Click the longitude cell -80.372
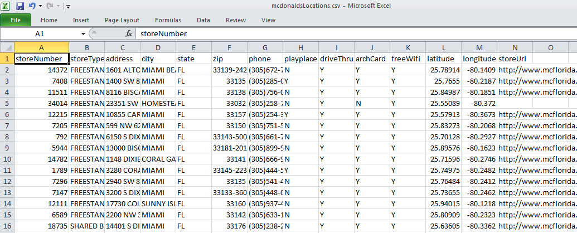Image resolution: width=577 pixels, height=233 pixels. (479, 103)
